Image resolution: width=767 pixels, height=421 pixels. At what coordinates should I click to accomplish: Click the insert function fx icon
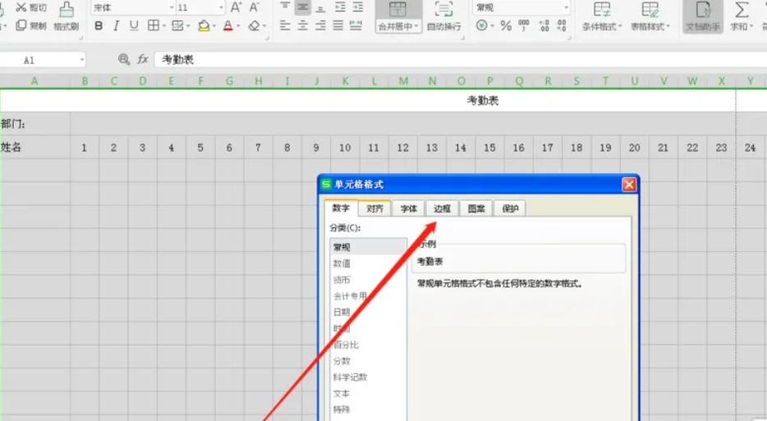tap(143, 60)
